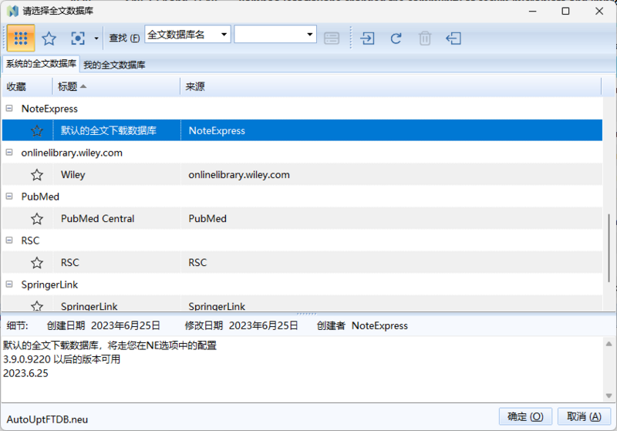Click the description panel scroll down arrow
617x431 pixels.
coord(609,396)
